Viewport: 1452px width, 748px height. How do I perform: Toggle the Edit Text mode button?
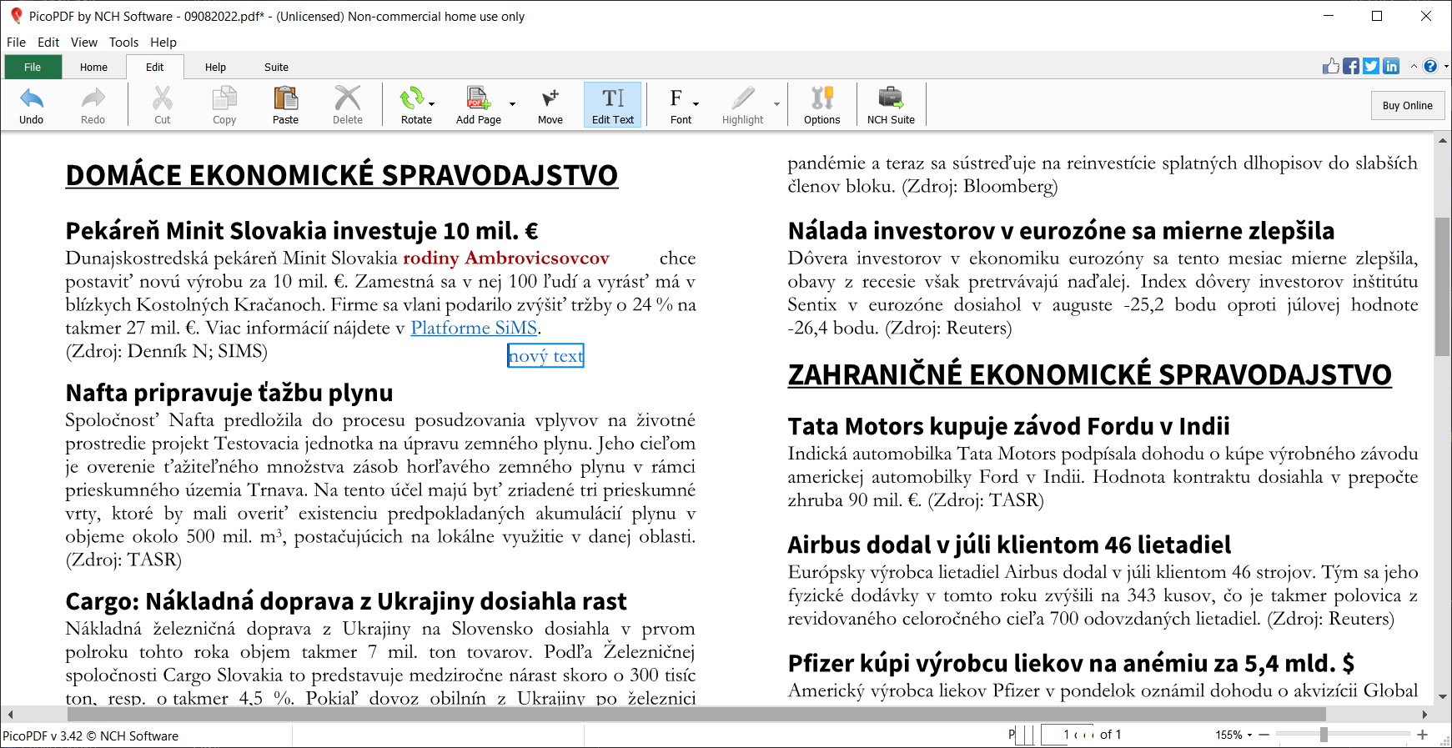613,105
